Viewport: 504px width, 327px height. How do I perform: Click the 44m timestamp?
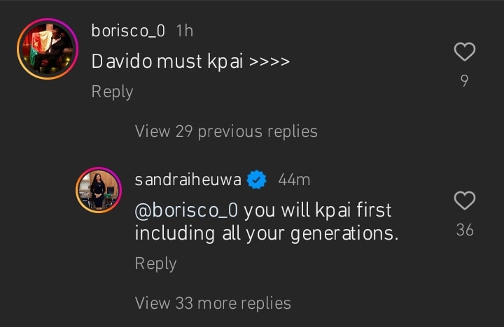[x=294, y=180]
